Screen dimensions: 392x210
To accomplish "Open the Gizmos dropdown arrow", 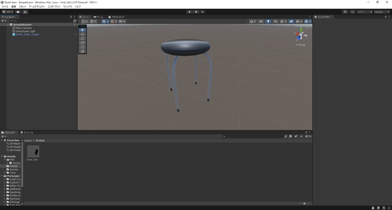I will click(x=310, y=21).
